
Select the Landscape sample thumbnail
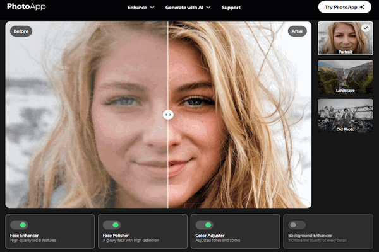coord(345,77)
